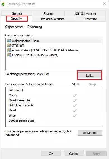Select the Security tab
This screenshot has height=159, width=109.
tap(16, 18)
